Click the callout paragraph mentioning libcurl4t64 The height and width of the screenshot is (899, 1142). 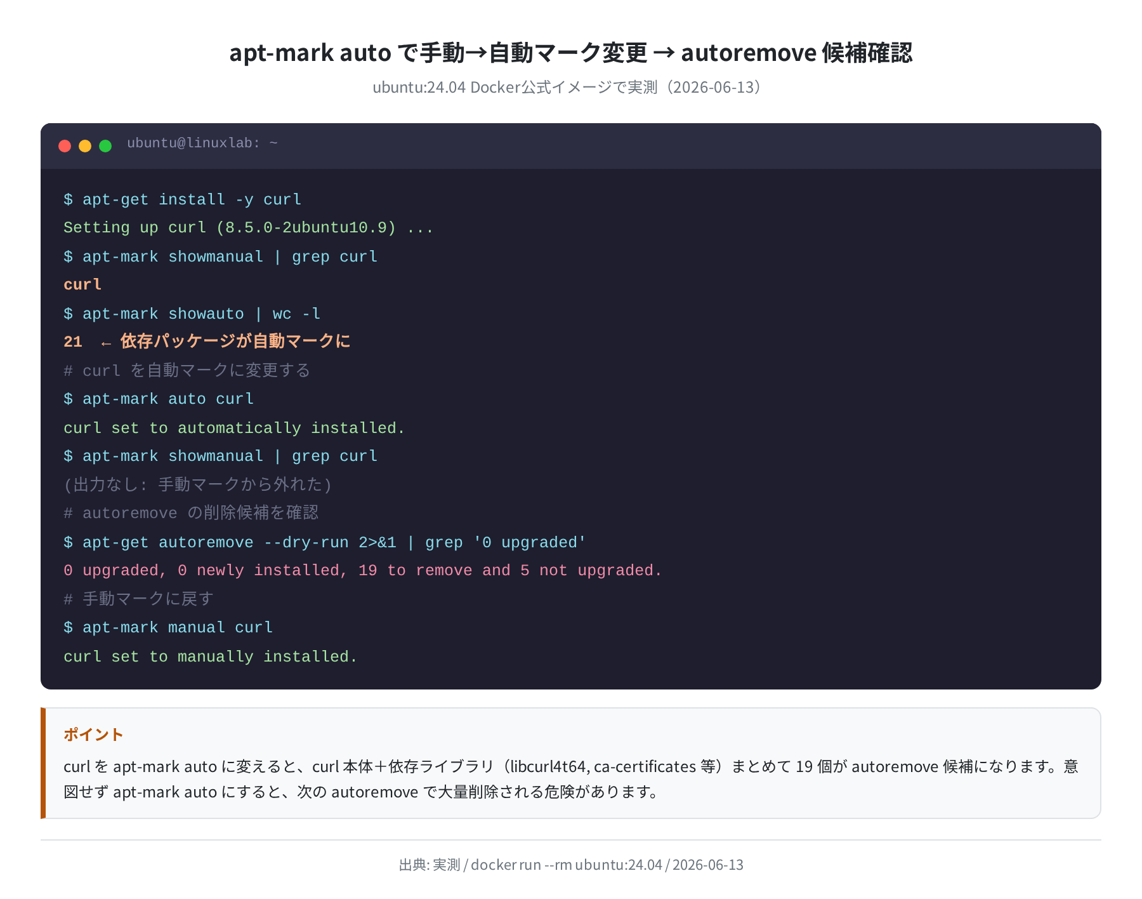point(571,779)
